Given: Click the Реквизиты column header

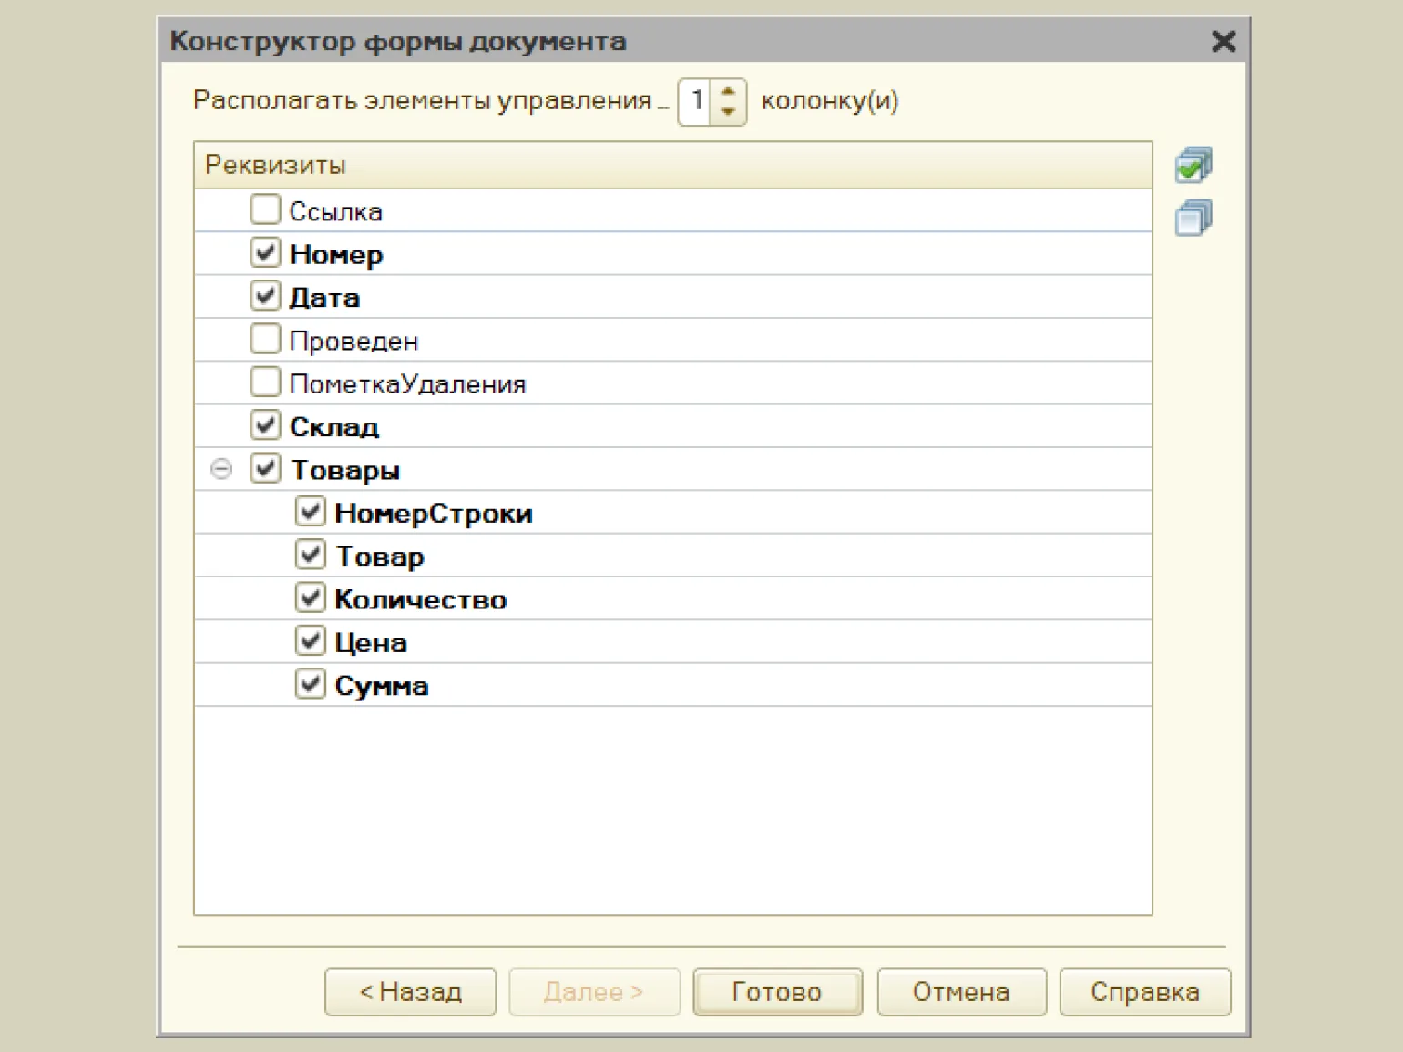Looking at the screenshot, I should click(672, 165).
